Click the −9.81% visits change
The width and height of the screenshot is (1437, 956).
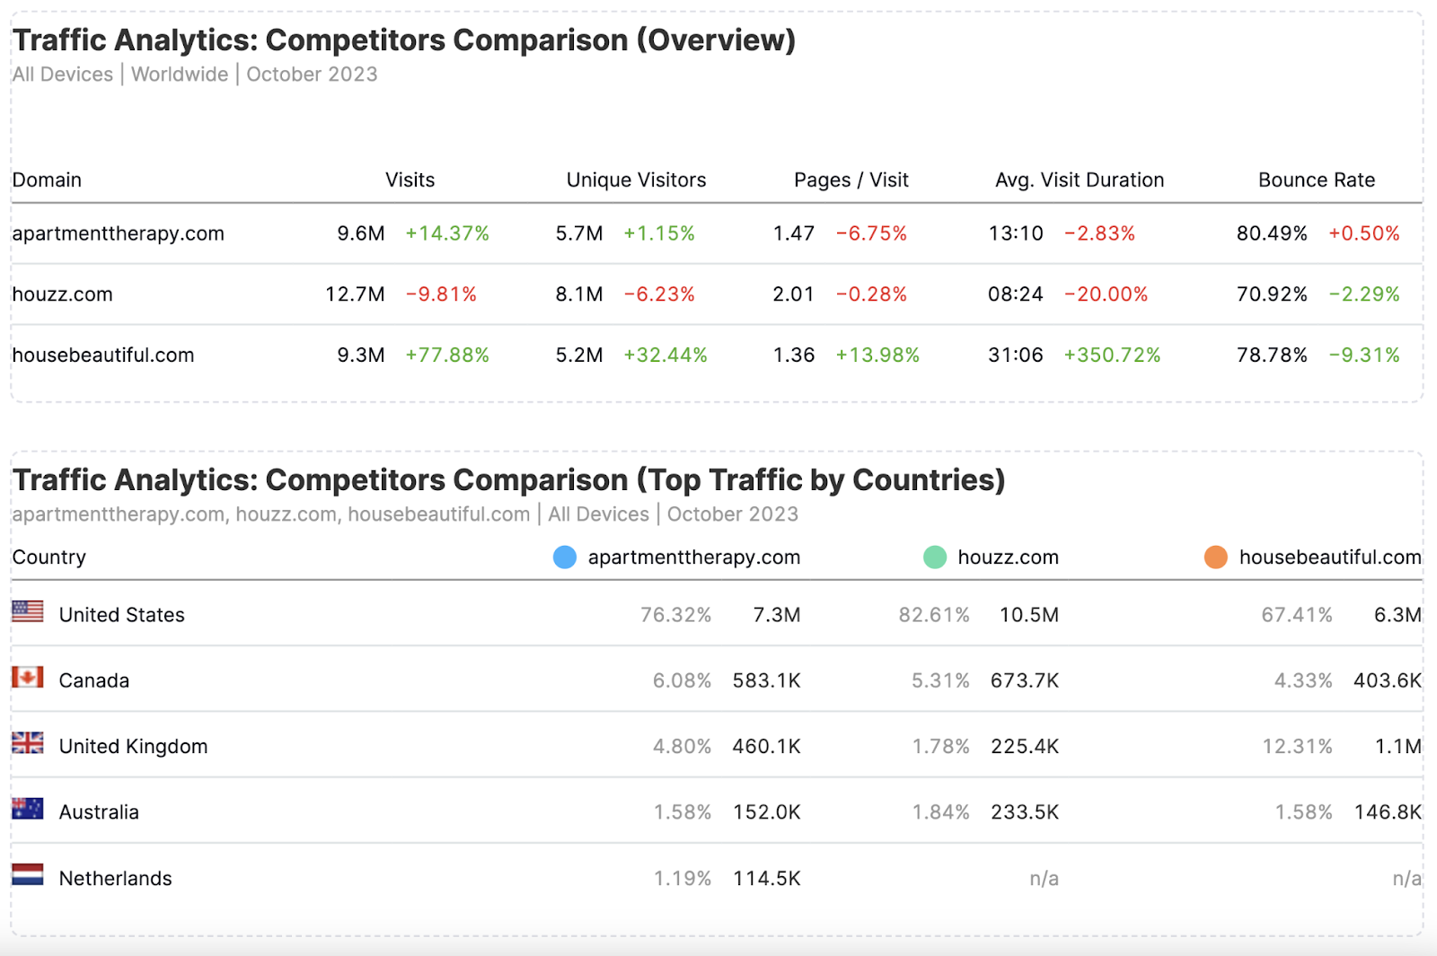click(441, 294)
